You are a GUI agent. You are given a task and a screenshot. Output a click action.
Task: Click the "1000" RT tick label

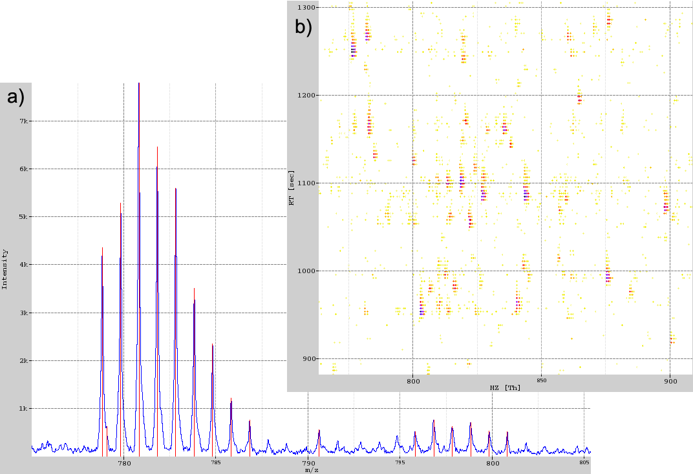point(306,271)
